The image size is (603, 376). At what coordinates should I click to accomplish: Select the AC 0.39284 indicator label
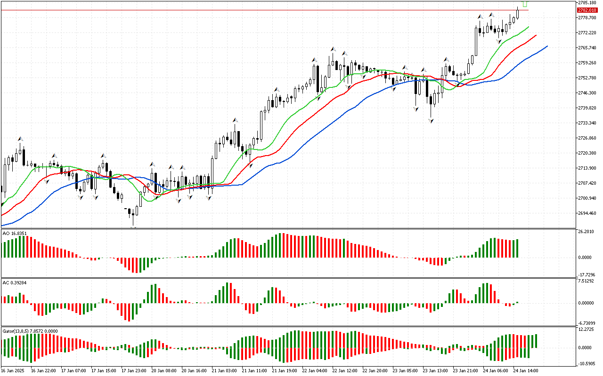pos(15,282)
